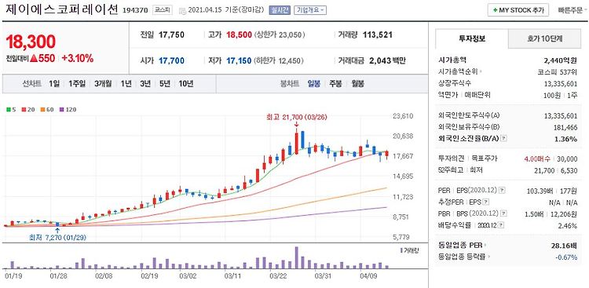Image resolution: width=589 pixels, height=288 pixels.
Task: Open the 빠른주문 dropdown
Action: tap(573, 10)
